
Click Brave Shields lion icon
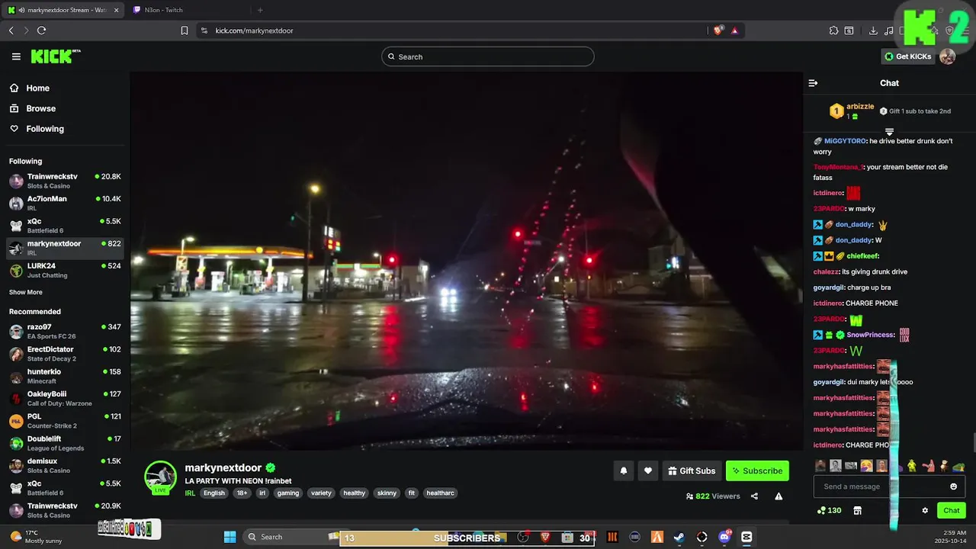click(718, 30)
